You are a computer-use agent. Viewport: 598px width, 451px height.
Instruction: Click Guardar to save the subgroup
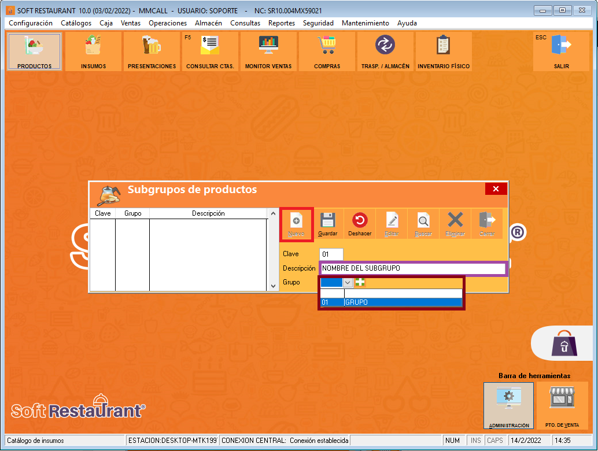[328, 224]
